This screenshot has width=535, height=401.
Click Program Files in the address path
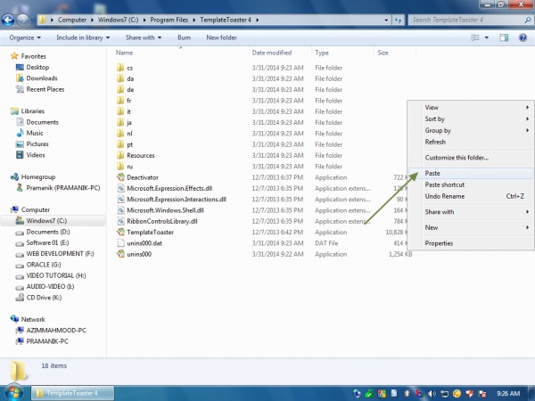(169, 20)
